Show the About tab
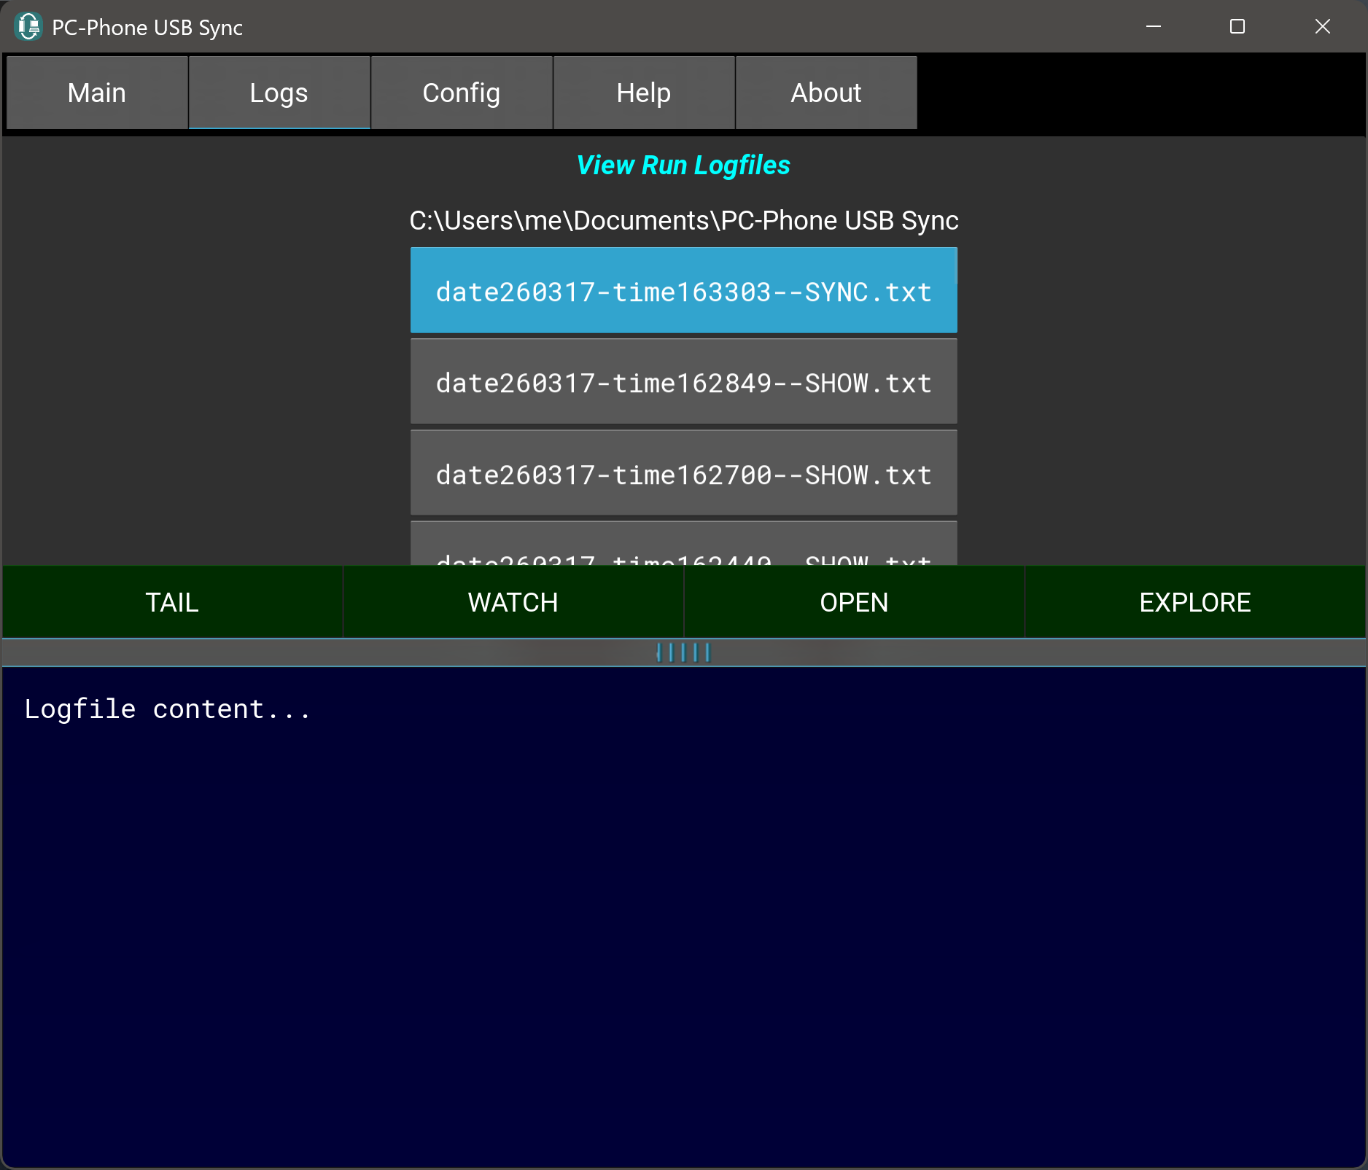Viewport: 1368px width, 1170px height. (826, 93)
